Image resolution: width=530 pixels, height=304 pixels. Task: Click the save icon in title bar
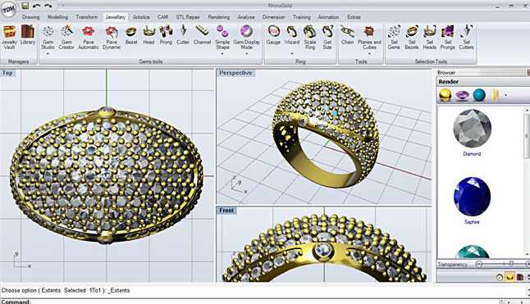pyautogui.click(x=25, y=6)
